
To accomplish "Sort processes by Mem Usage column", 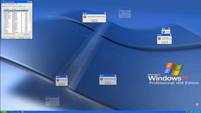I will tap(26, 9).
